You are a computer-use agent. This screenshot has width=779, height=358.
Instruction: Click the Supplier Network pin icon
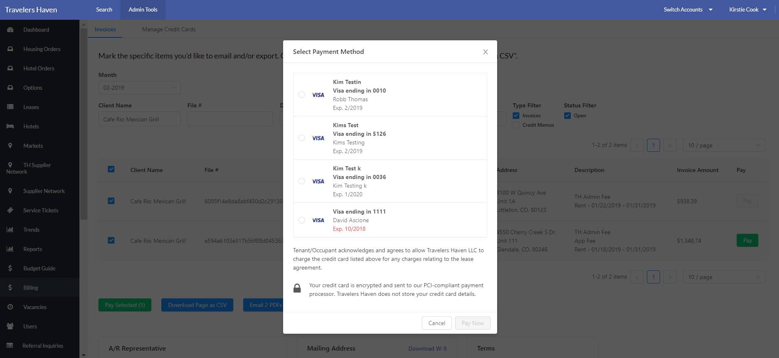[10, 191]
